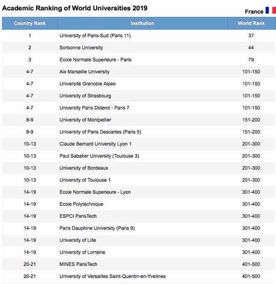Click 8-9 country rank in Paris Descartes row

[30, 132]
